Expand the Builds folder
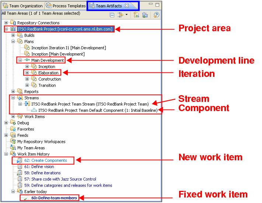Viewport: 262px width, 203px height. pyautogui.click(x=13, y=35)
